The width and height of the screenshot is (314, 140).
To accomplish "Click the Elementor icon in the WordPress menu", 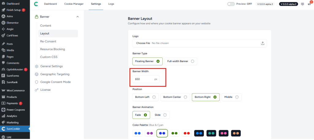I will pos(3,23).
